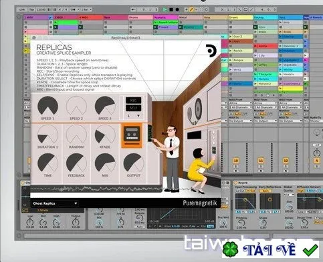Click the Tap tempo button
This screenshot has width=323, height=262.
31,9
